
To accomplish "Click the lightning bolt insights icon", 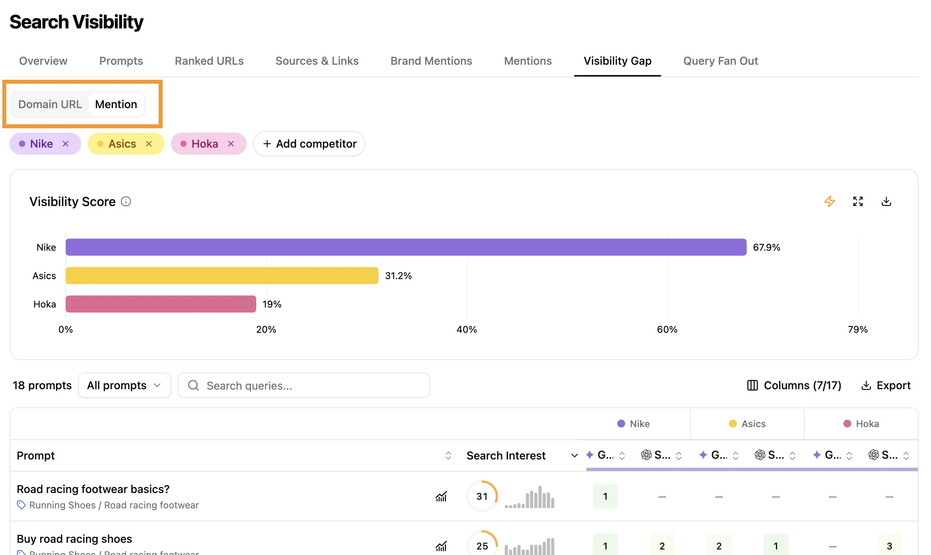I will point(829,201).
